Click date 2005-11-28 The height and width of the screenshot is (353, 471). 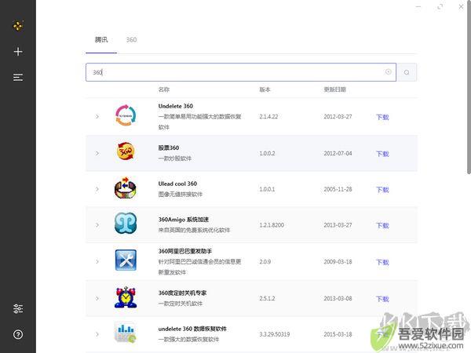pos(338,189)
